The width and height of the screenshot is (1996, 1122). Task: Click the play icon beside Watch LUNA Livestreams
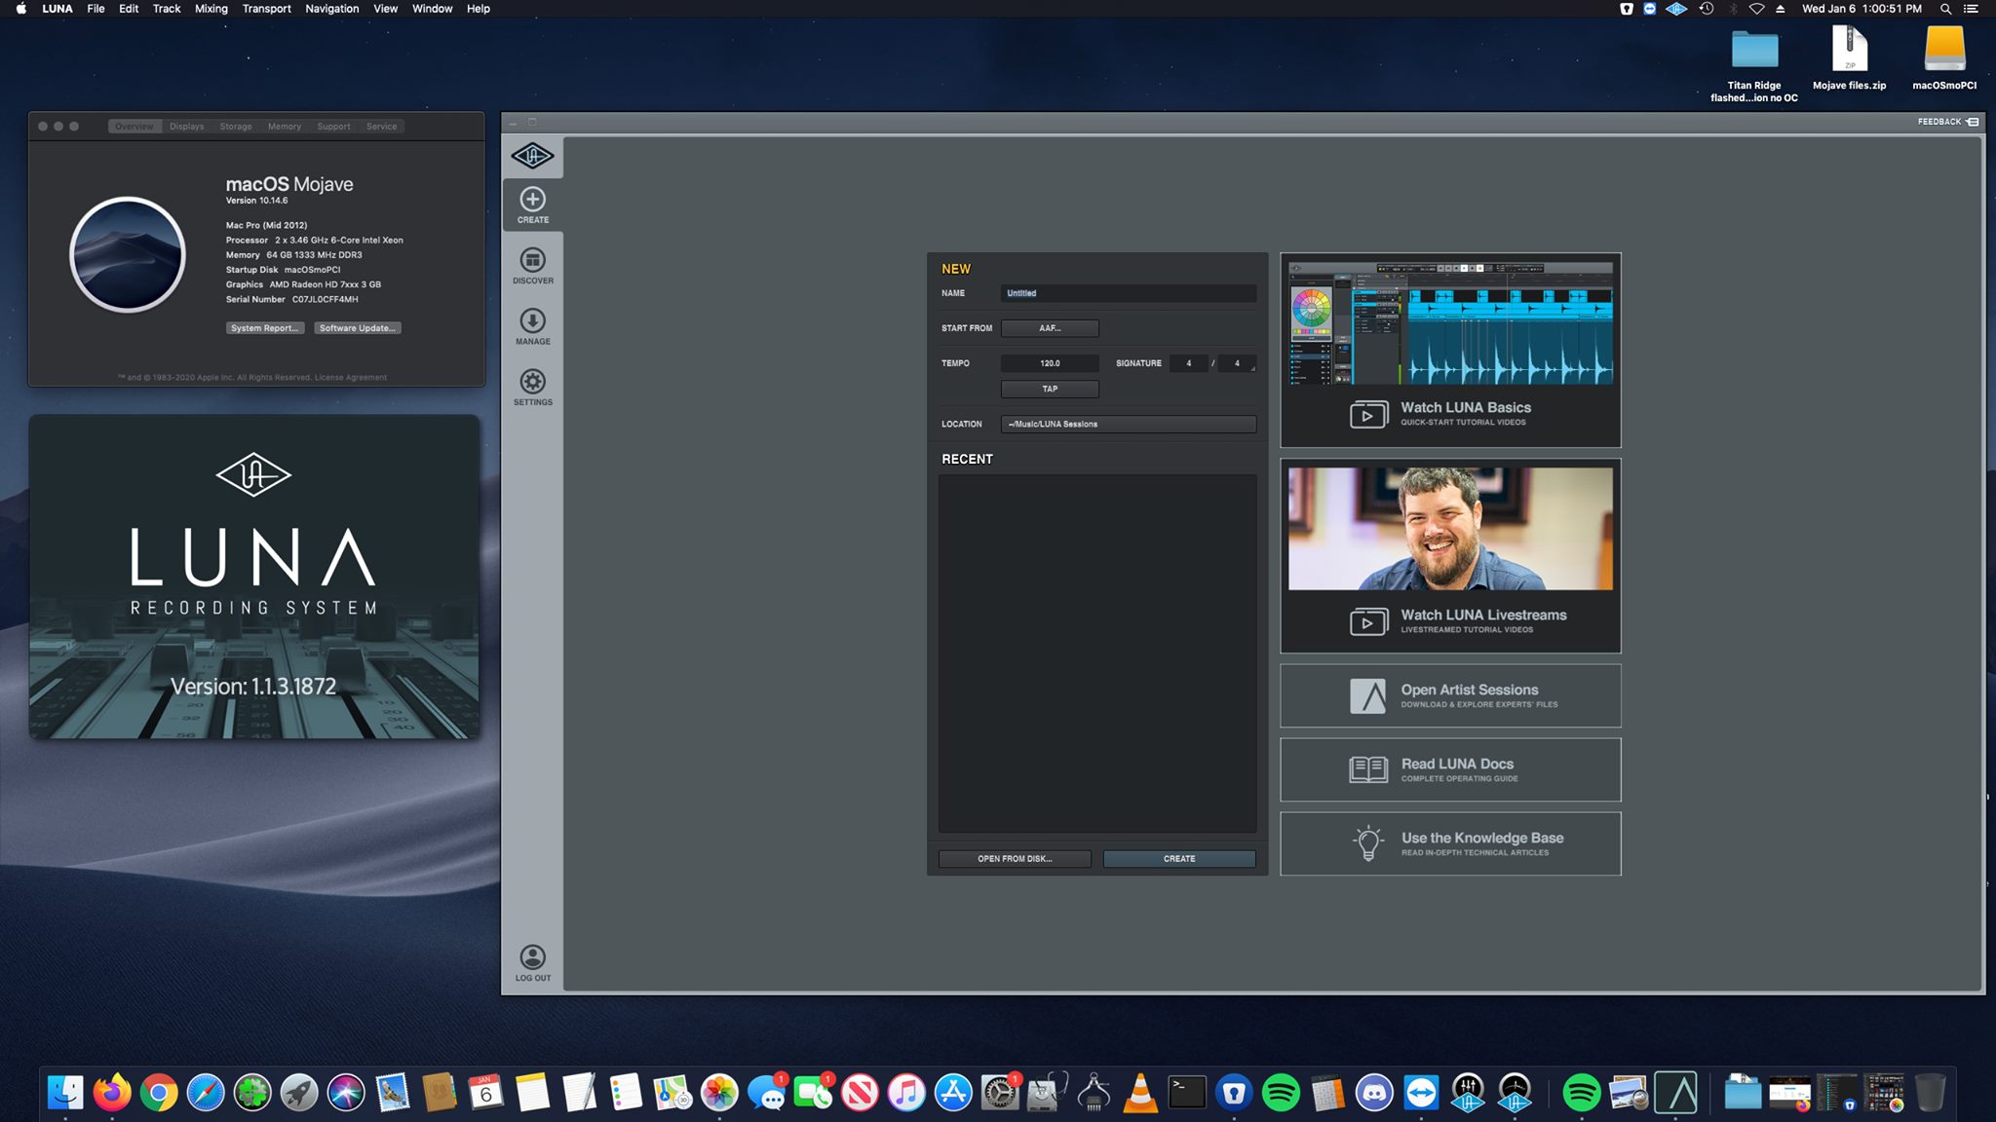[x=1368, y=621]
